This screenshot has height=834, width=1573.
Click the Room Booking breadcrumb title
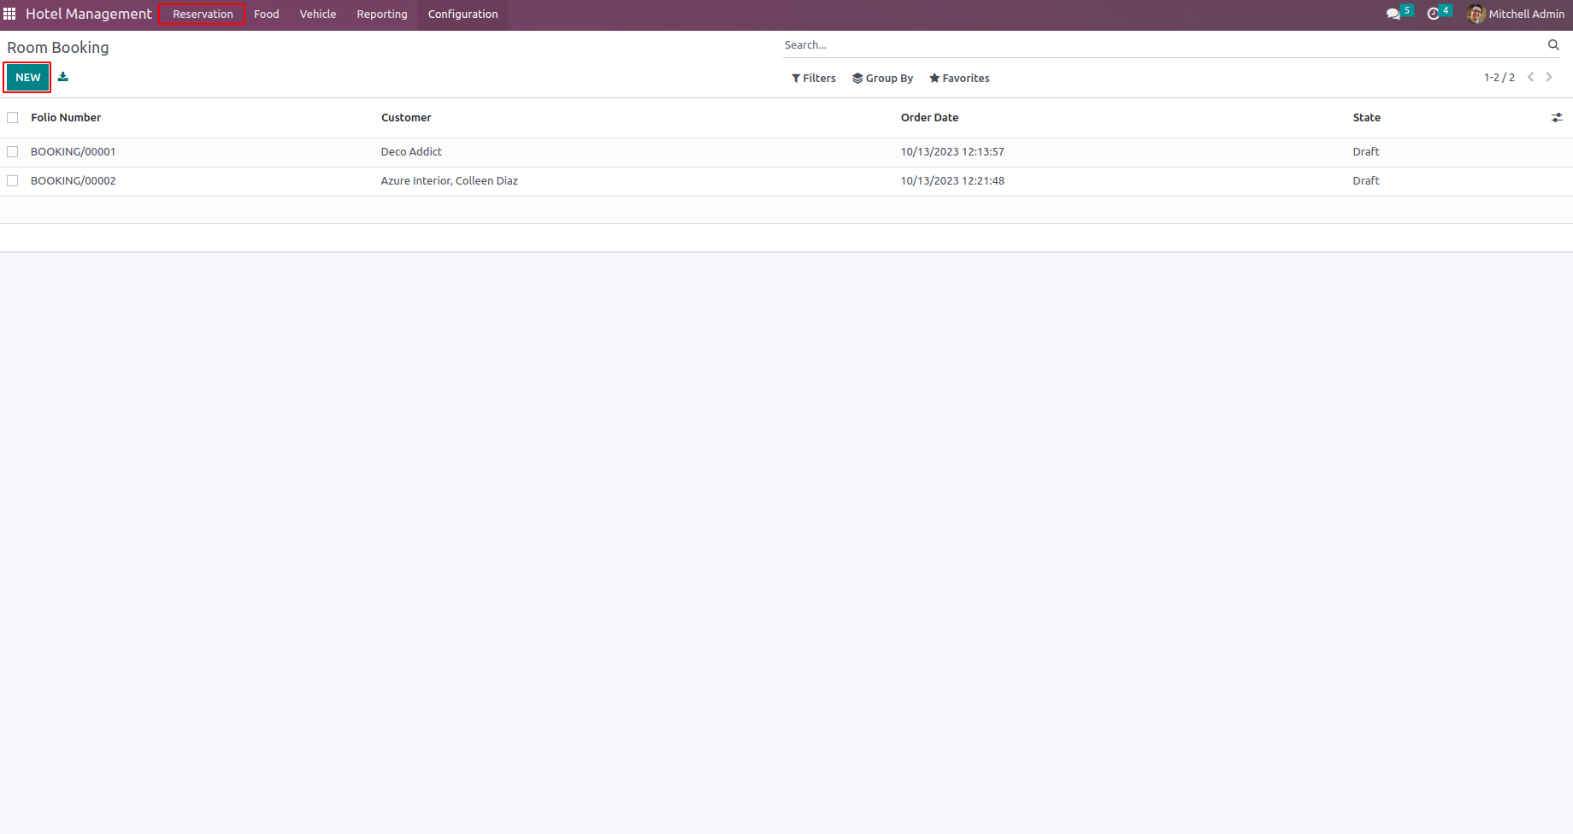58,48
